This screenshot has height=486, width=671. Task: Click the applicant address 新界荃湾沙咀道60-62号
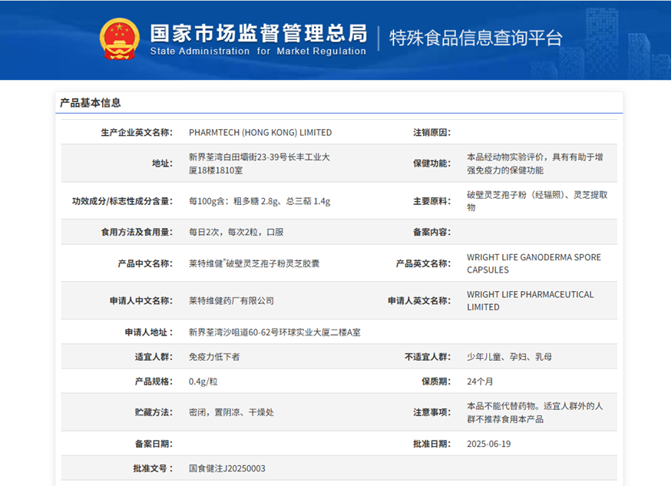[274, 332]
